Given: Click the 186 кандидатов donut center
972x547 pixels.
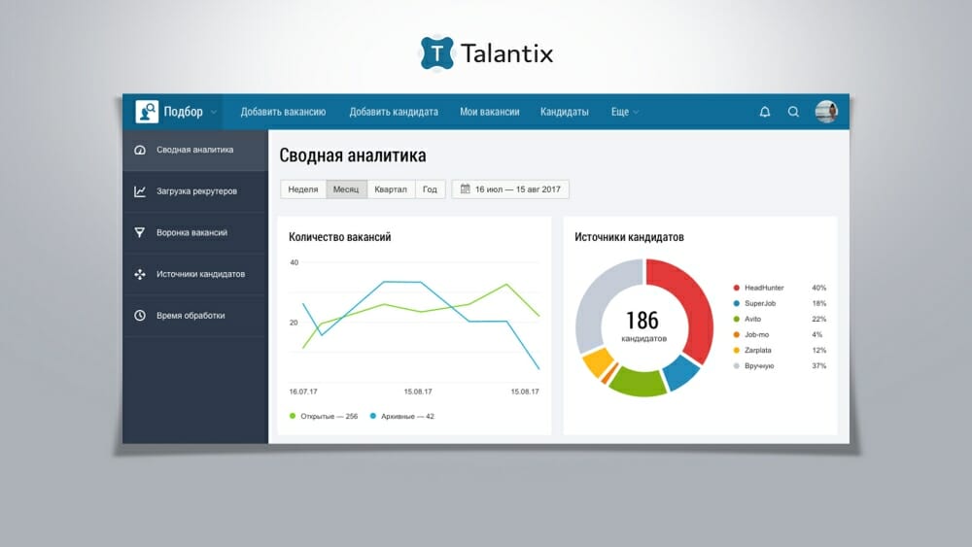Looking at the screenshot, I should [642, 326].
